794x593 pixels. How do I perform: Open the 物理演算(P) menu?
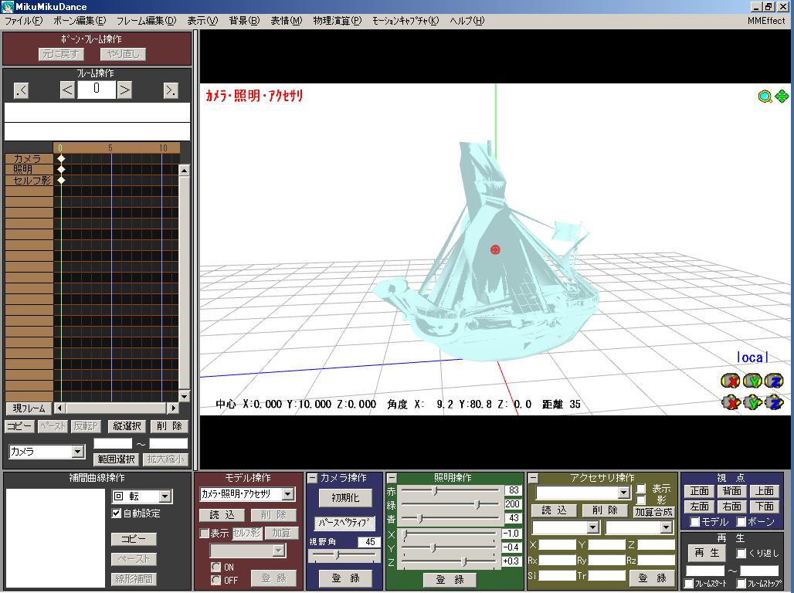(x=338, y=21)
